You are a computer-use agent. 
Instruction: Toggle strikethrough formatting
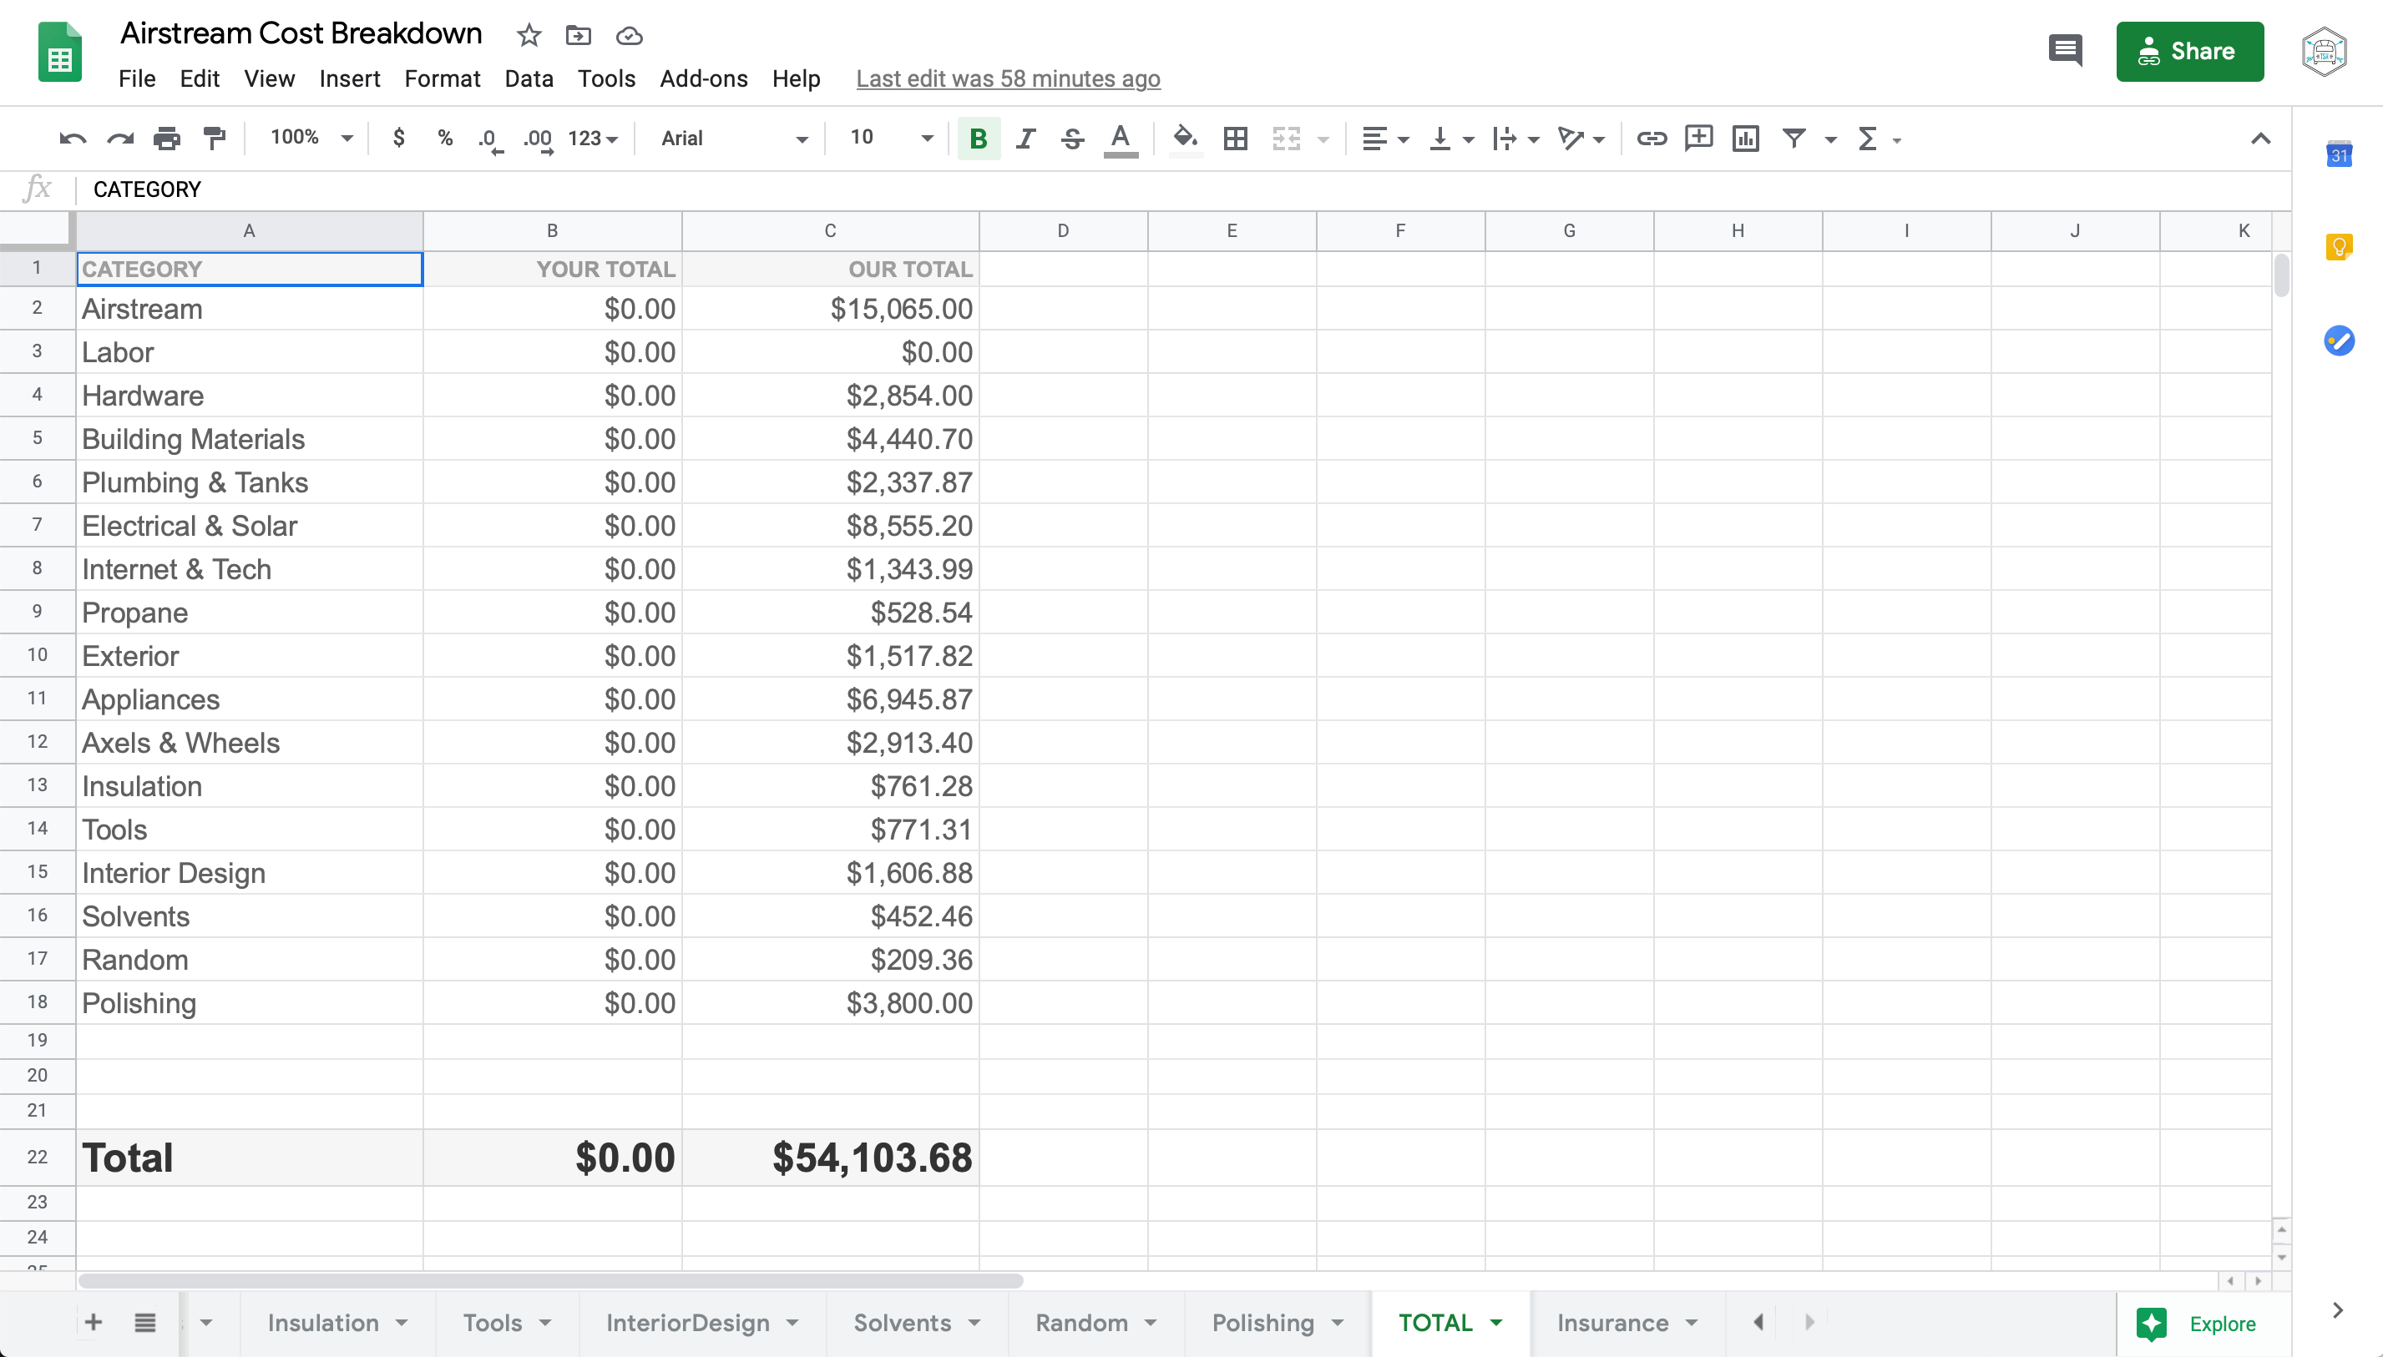pos(1072,139)
